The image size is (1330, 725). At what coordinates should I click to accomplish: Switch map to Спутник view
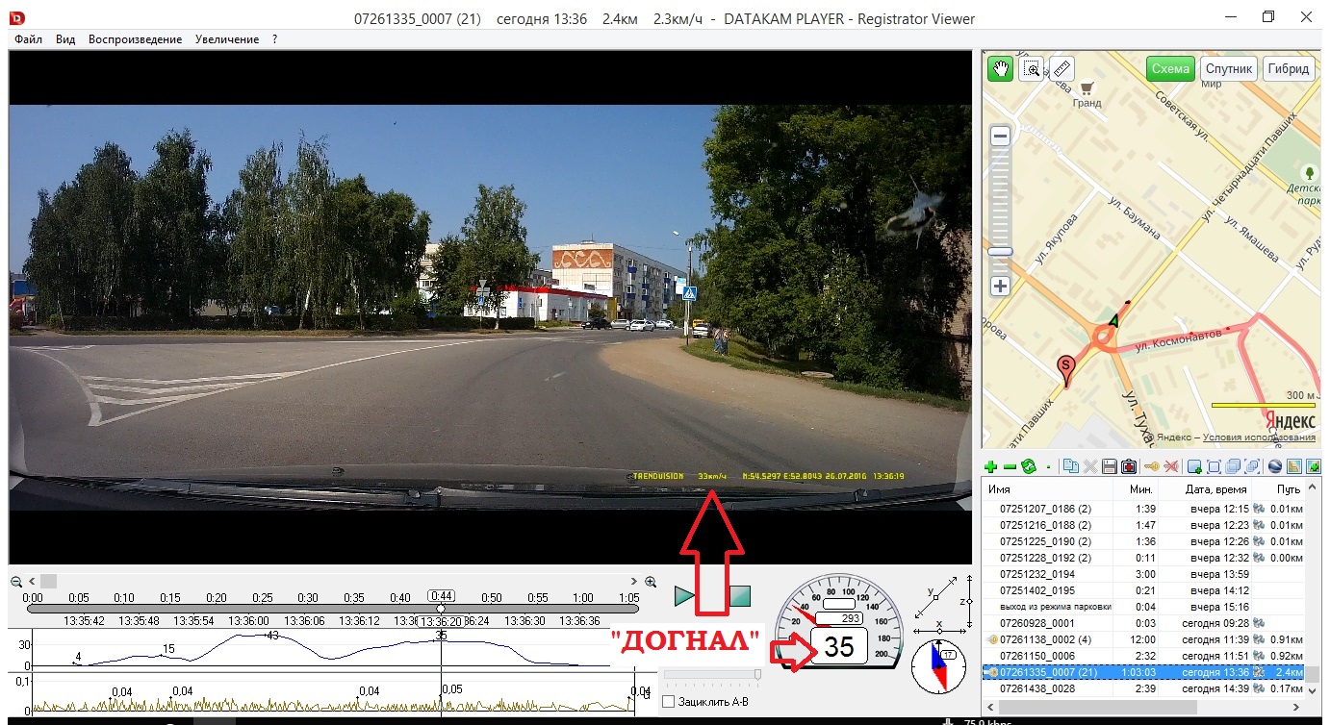1229,69
